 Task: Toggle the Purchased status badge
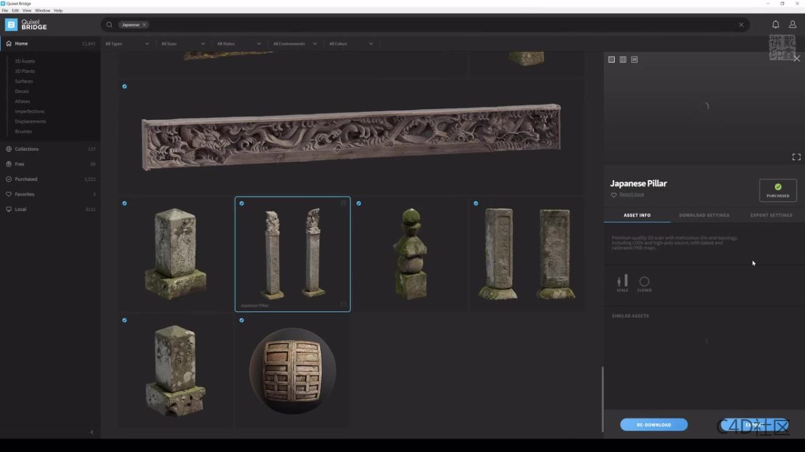[x=777, y=190]
